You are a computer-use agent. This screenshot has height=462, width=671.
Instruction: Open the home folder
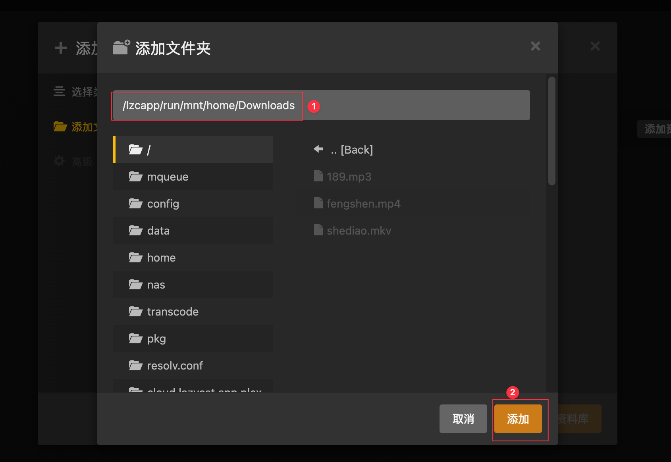[193, 258]
